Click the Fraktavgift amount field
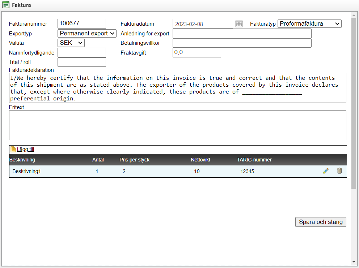The height and width of the screenshot is (268, 359). [197, 52]
